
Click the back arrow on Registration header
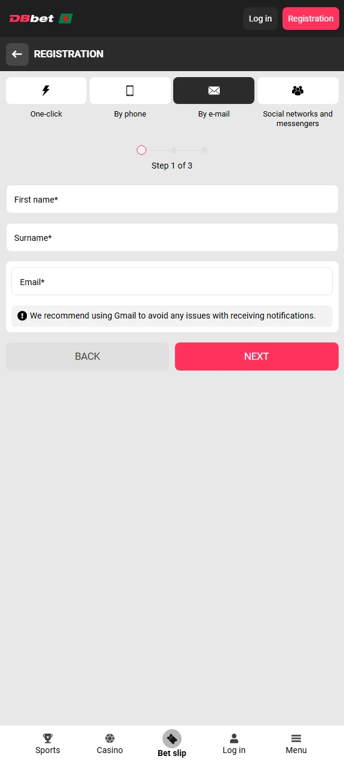(x=17, y=54)
